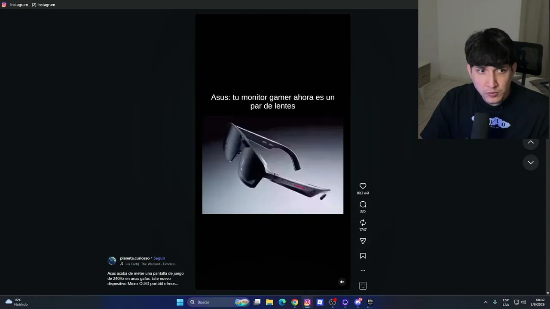The height and width of the screenshot is (309, 550).
Task: Switch to OBS Studio in the taskbar
Action: [333, 302]
